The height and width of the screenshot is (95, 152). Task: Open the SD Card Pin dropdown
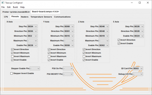[138, 68]
